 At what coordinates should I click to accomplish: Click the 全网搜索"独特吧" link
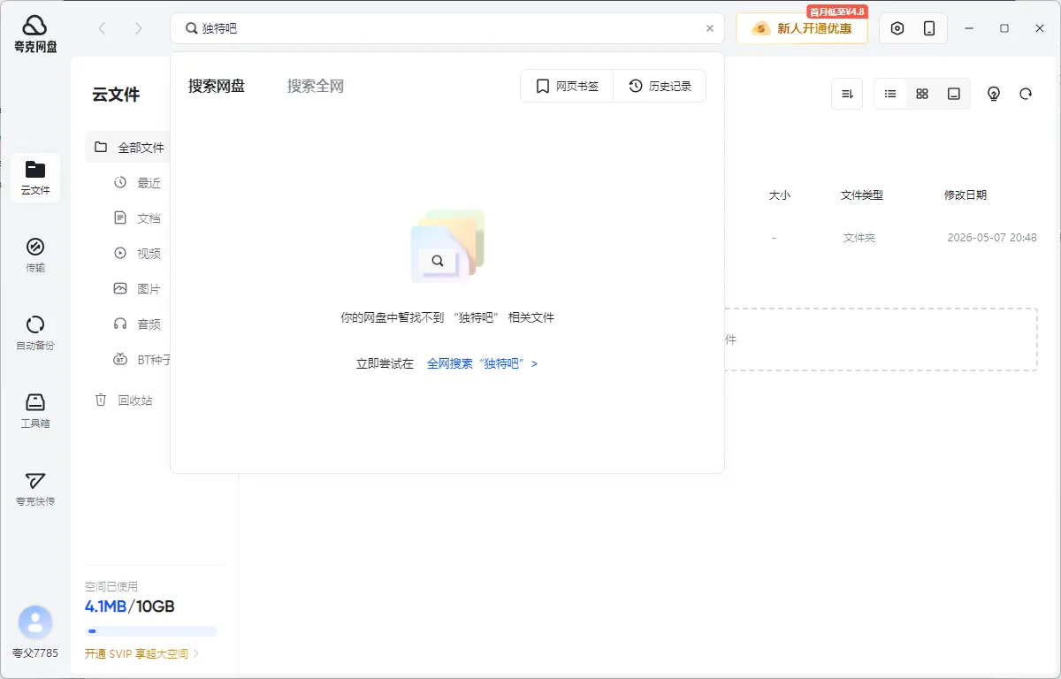[x=482, y=363]
